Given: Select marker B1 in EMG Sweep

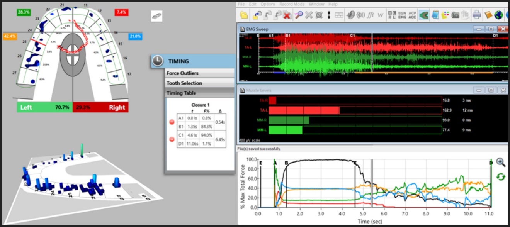Looking at the screenshot, I should point(287,36).
